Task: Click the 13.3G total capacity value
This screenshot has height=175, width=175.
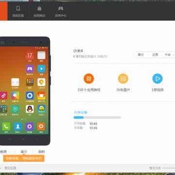Action: click(93, 128)
